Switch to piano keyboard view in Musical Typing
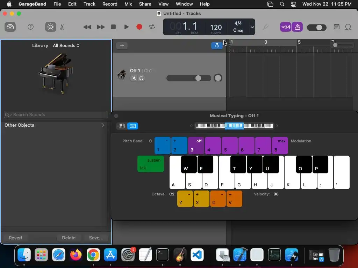 pos(122,126)
